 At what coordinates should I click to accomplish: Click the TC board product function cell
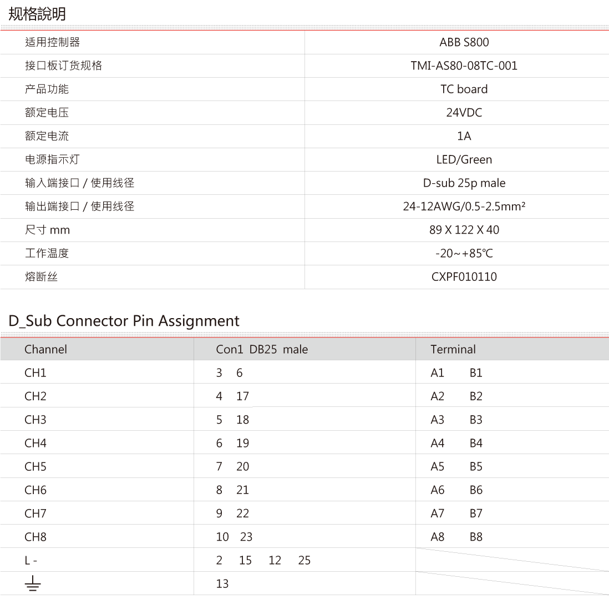(464, 89)
